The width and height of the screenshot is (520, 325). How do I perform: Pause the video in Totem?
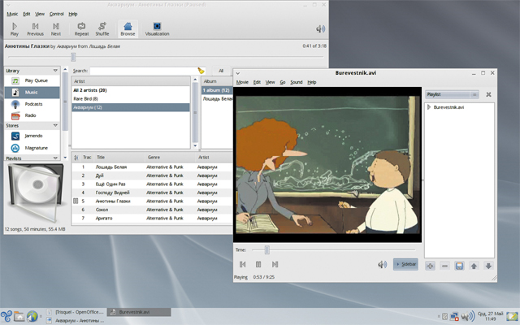(x=258, y=264)
